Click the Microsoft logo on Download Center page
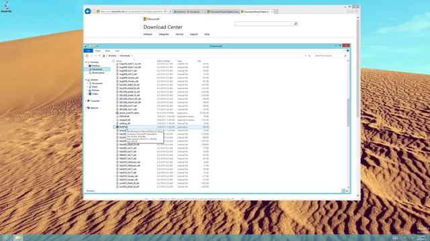The width and height of the screenshot is (430, 241). tap(151, 19)
